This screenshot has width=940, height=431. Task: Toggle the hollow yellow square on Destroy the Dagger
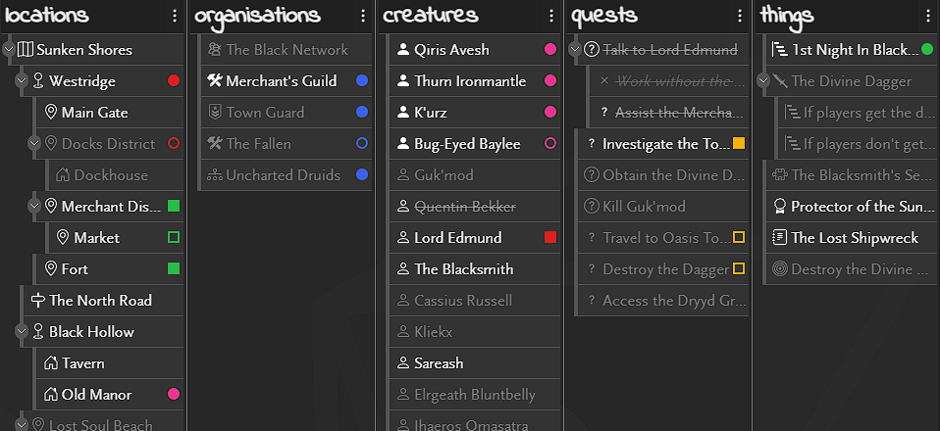tap(739, 268)
